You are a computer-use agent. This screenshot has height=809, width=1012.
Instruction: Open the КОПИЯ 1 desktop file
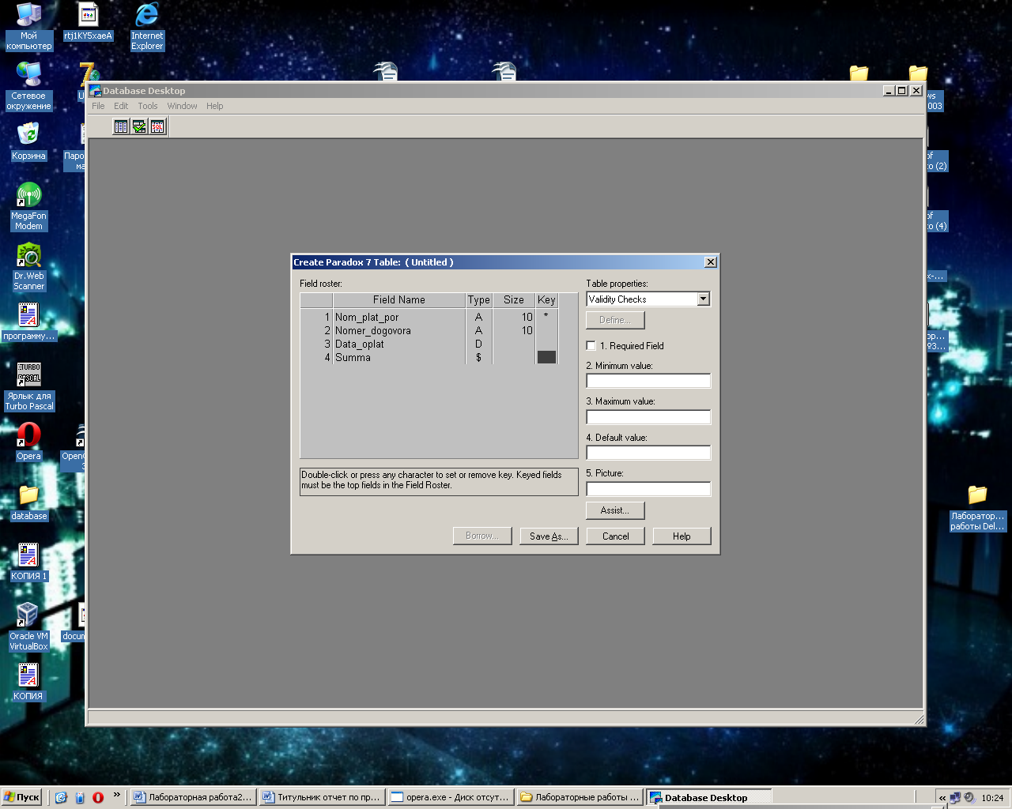28,562
